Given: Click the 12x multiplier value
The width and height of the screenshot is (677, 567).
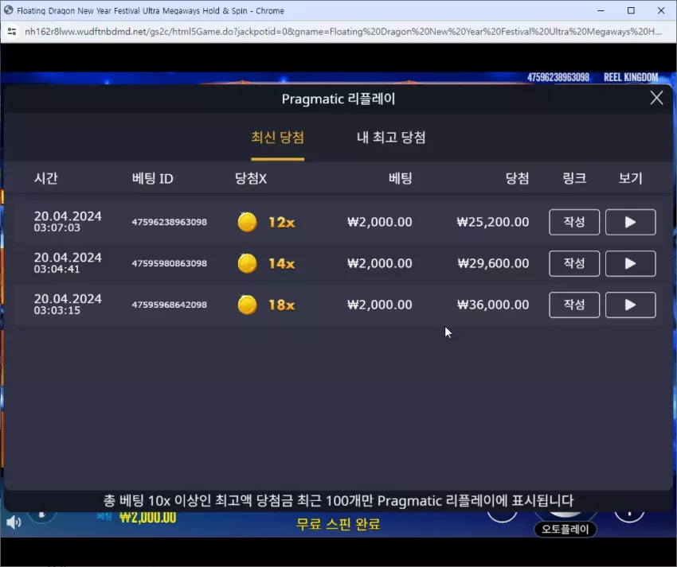Looking at the screenshot, I should [281, 223].
